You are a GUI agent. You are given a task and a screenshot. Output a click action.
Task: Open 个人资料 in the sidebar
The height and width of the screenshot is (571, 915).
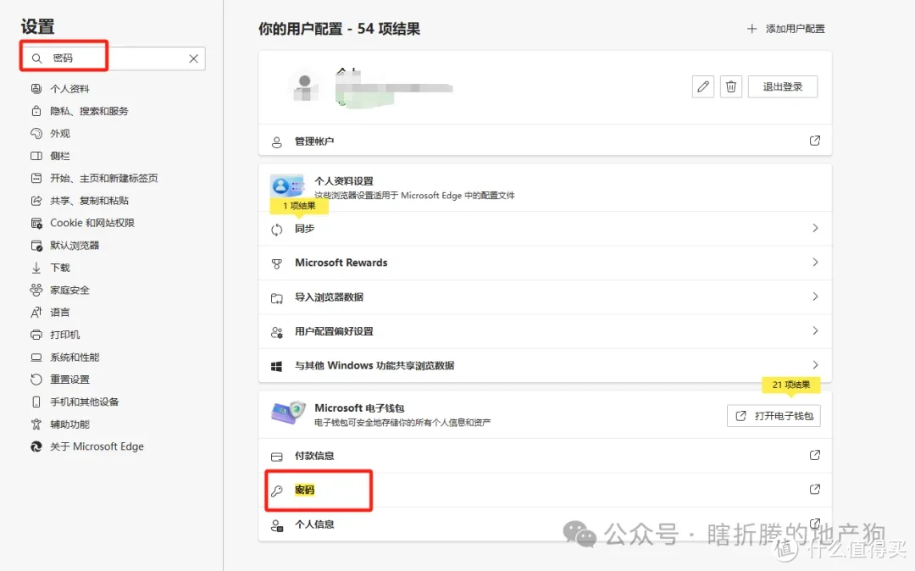pyautogui.click(x=69, y=89)
